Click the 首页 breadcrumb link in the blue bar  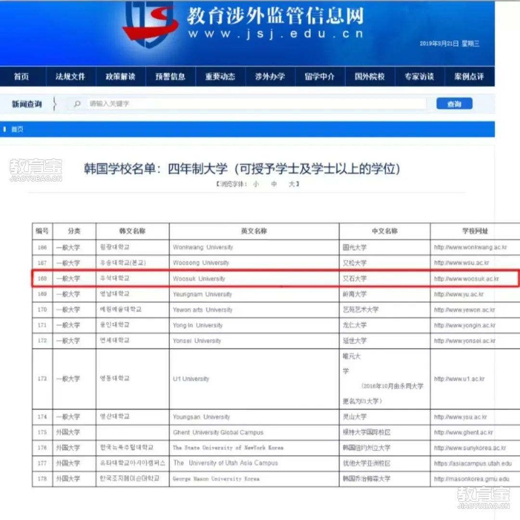[17, 129]
